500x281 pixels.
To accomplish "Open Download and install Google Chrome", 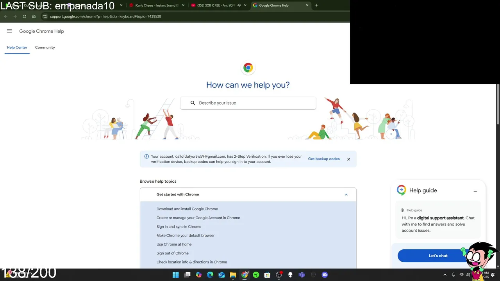I will coord(187,209).
